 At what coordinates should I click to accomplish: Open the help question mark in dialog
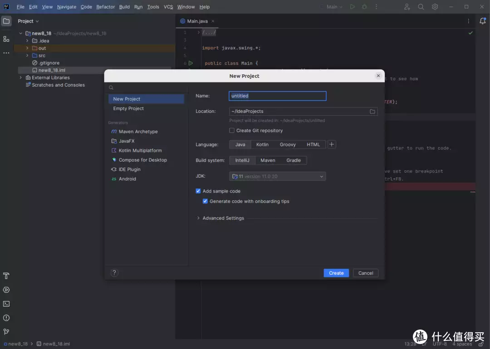click(114, 272)
